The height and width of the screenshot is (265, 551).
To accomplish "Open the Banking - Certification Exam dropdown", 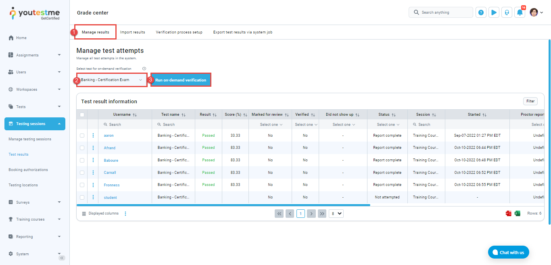I will click(x=112, y=80).
